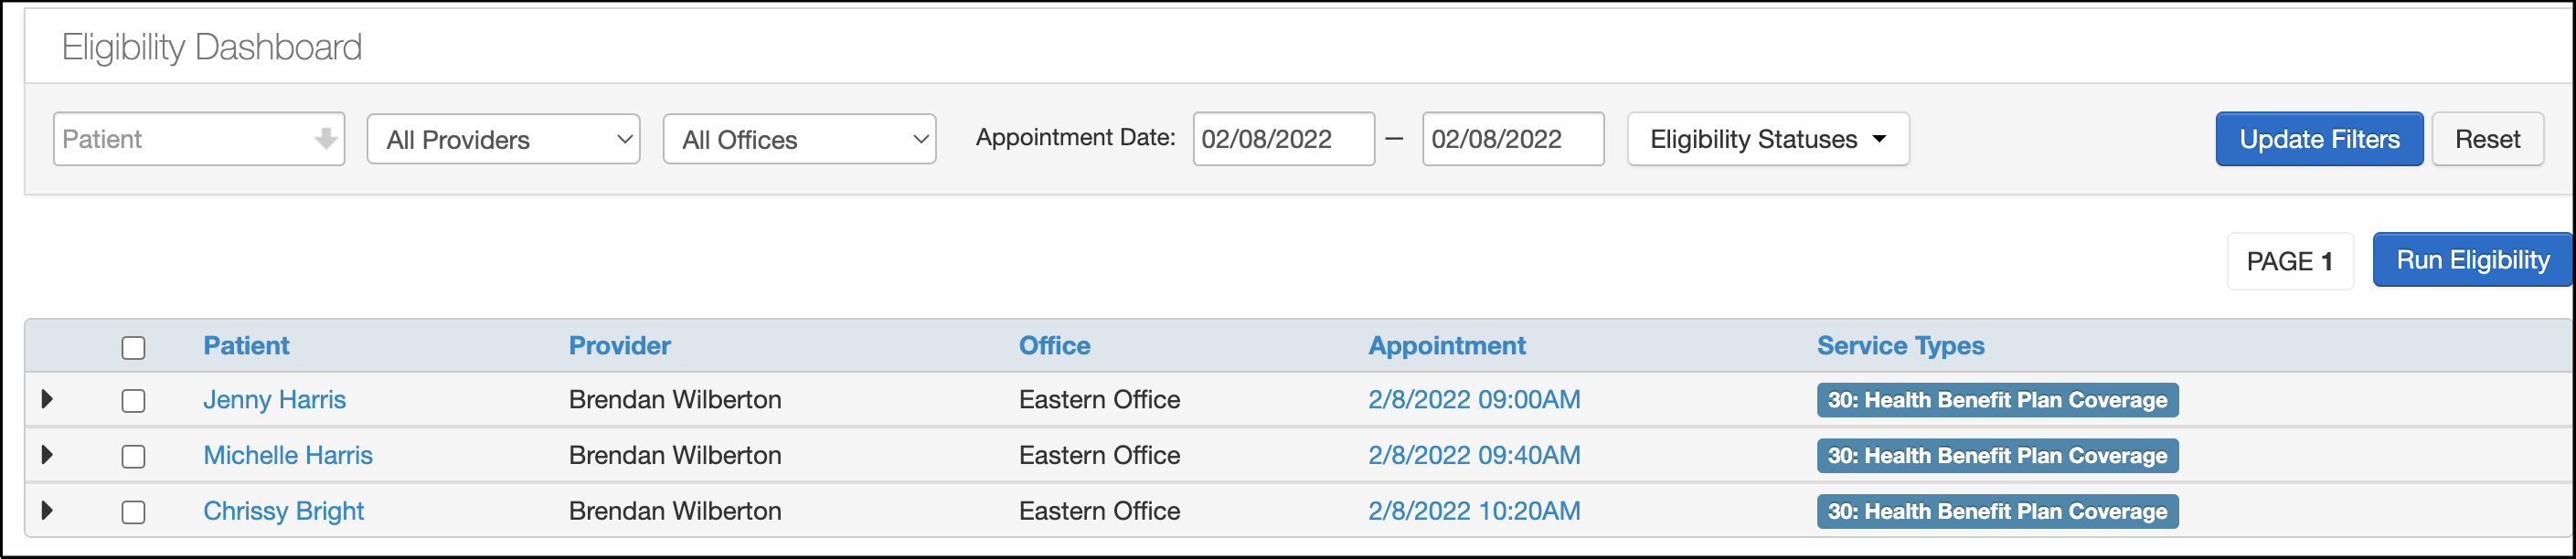
Task: Sort table by Patient column header
Action: point(246,346)
